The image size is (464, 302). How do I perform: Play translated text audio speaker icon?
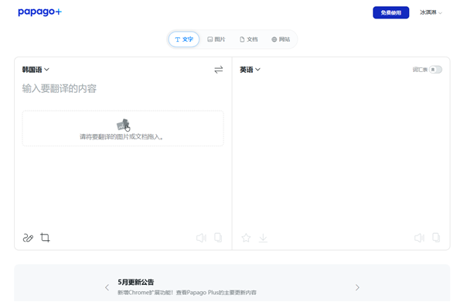pyautogui.click(x=419, y=238)
